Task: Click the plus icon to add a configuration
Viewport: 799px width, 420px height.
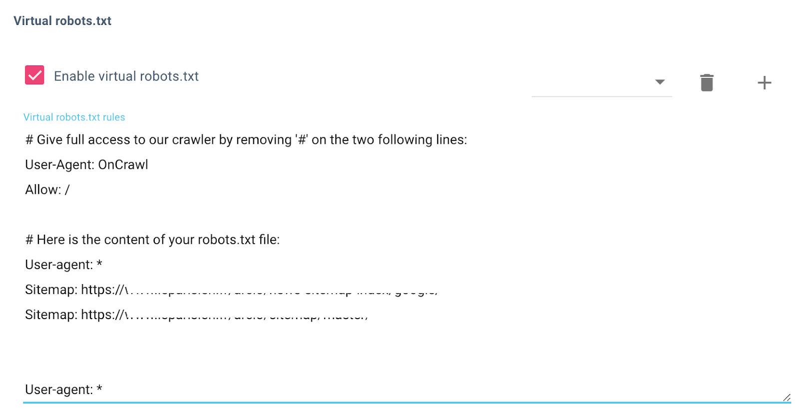Action: (764, 82)
